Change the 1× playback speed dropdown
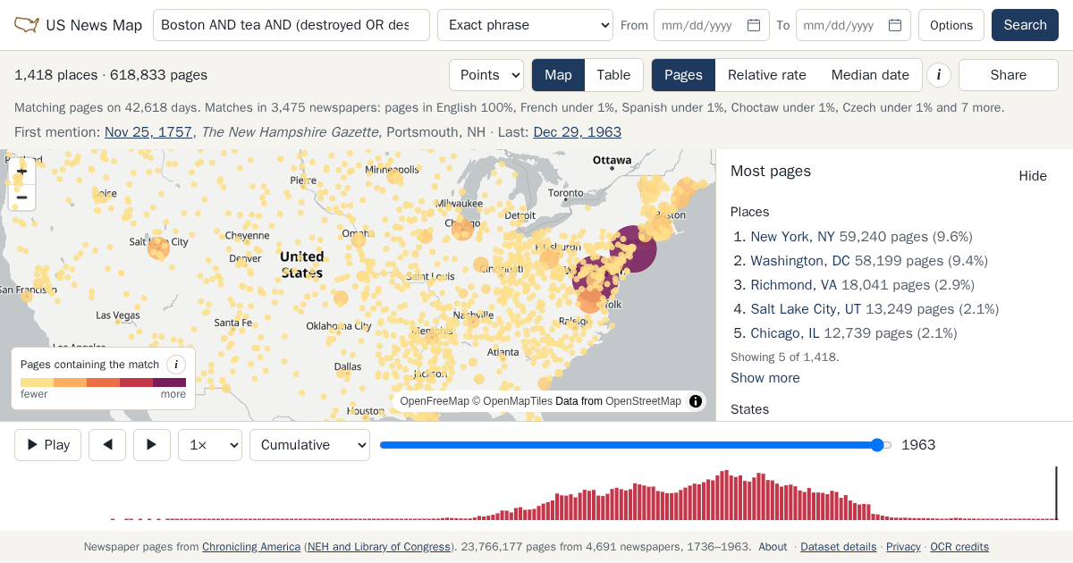 coord(210,445)
